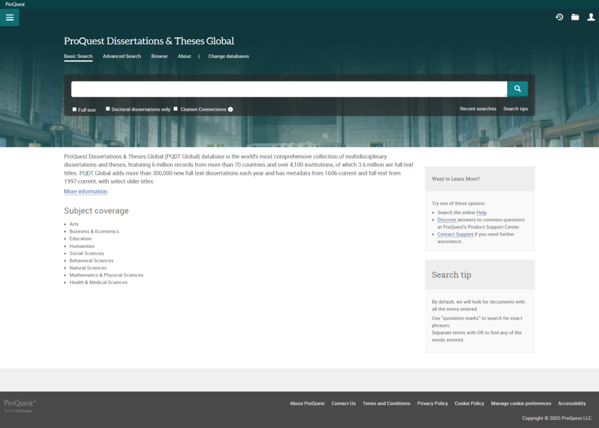This screenshot has width=599, height=428.
Task: Open the search history icon
Action: tap(559, 17)
